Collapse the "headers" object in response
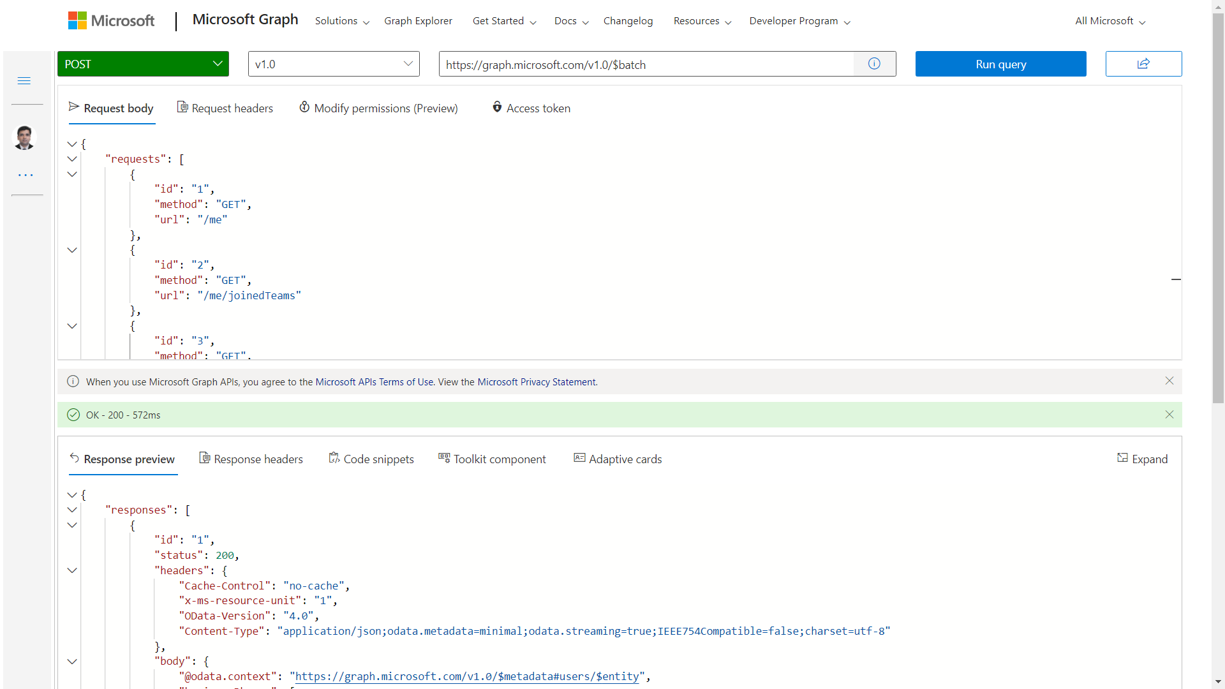 click(72, 571)
